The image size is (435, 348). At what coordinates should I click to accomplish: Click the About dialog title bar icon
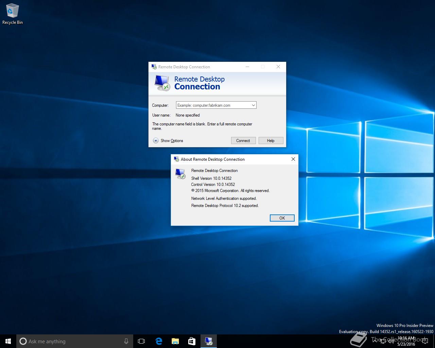click(x=176, y=159)
